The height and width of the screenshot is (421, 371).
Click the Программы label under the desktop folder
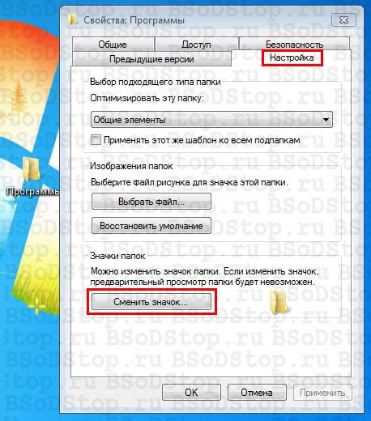[32, 191]
